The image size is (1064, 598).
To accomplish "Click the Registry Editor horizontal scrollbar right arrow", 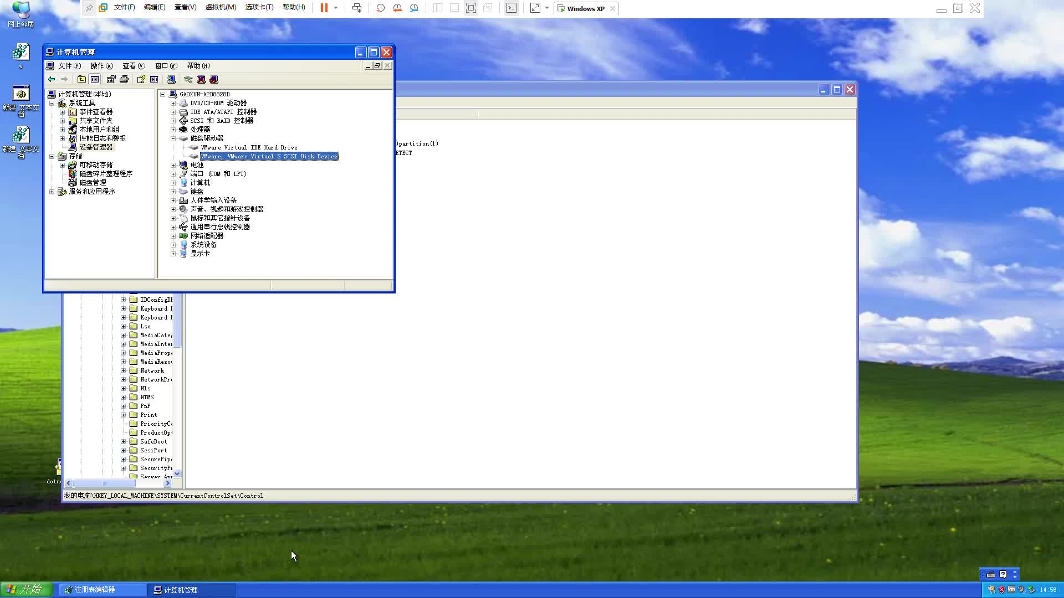I will point(168,483).
